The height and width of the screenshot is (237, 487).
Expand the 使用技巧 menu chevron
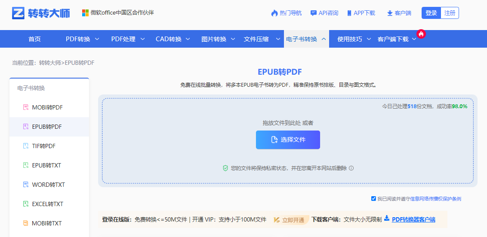coord(369,39)
